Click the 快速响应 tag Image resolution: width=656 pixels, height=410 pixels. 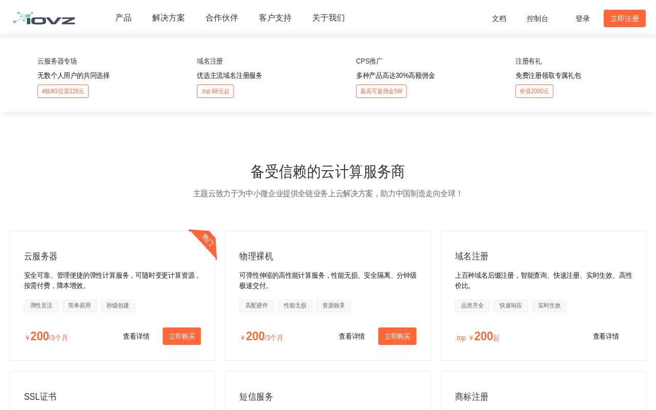pyautogui.click(x=511, y=306)
